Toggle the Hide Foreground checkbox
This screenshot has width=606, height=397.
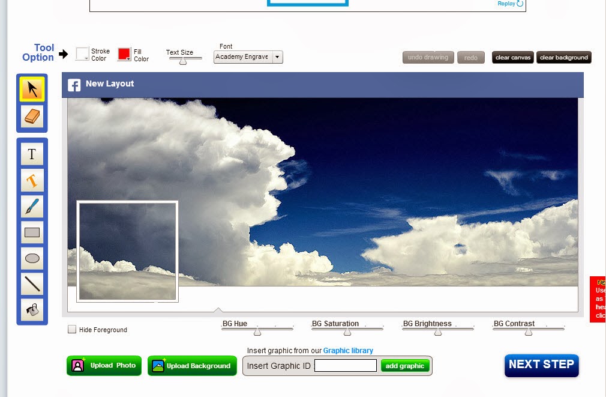[x=72, y=329]
